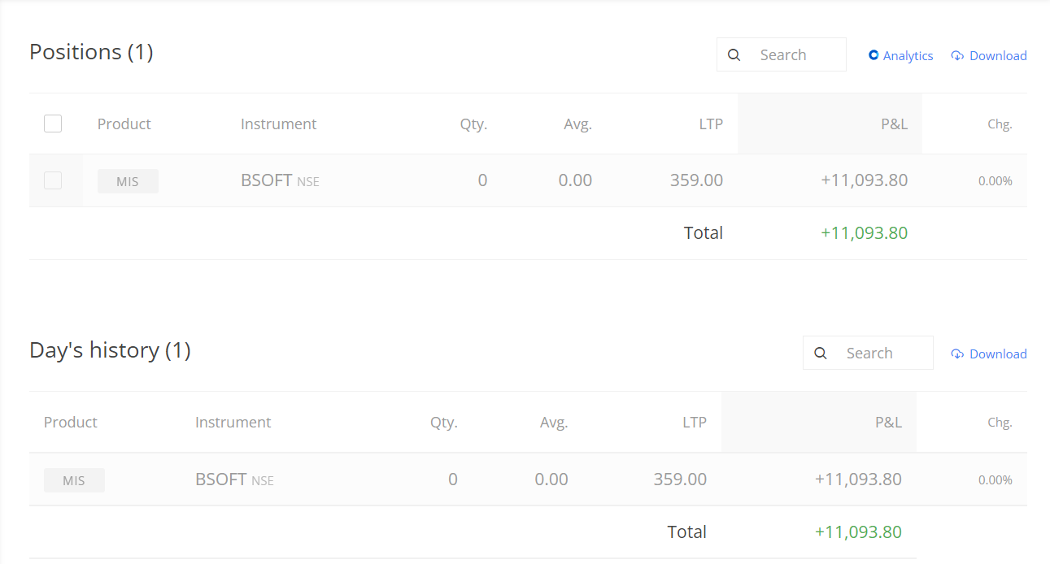Download the Day's history list
1050x564 pixels.
(x=997, y=354)
